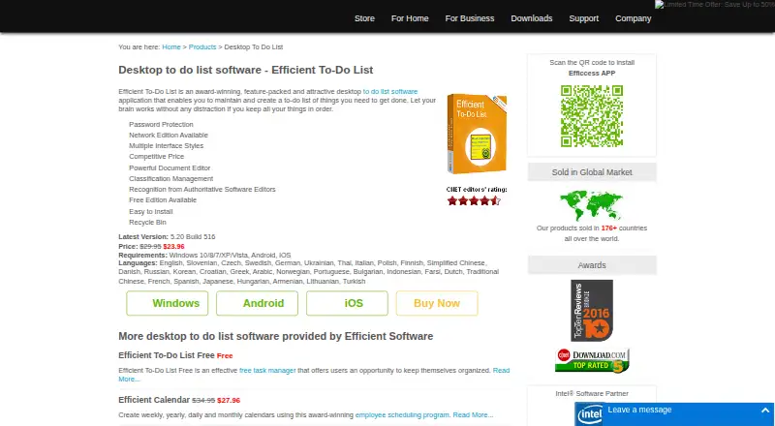
Task: Open the For Home menu
Action: (x=410, y=18)
